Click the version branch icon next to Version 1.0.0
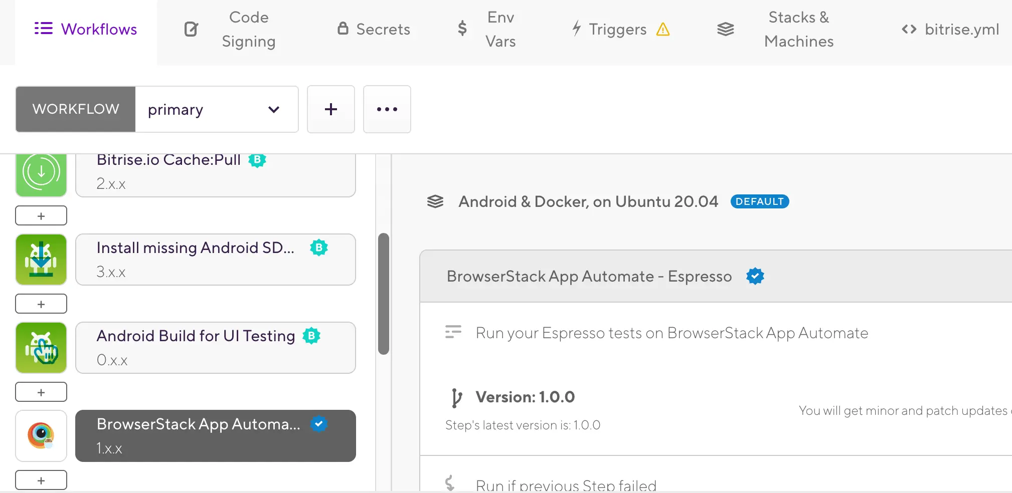The image size is (1012, 493). (456, 398)
